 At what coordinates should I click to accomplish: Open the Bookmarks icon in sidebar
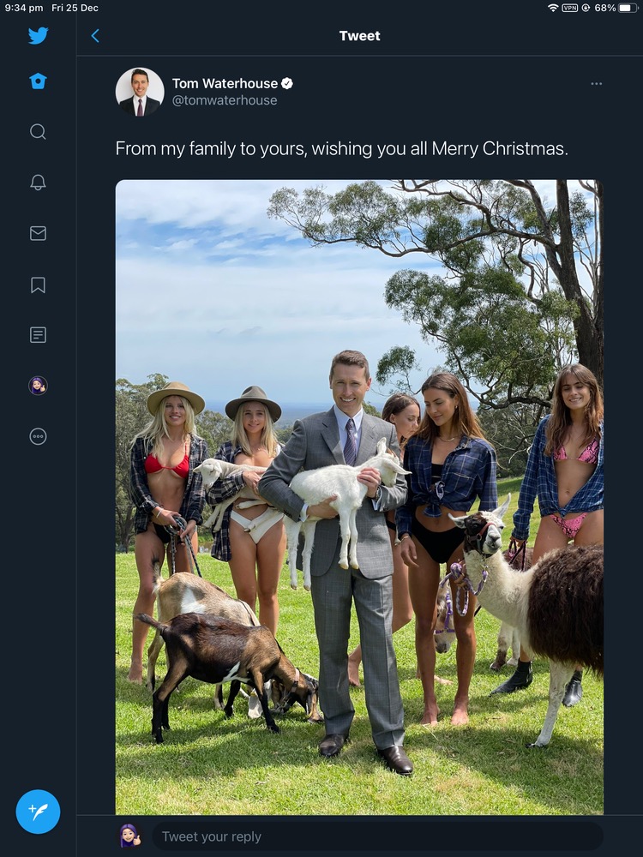pos(38,285)
